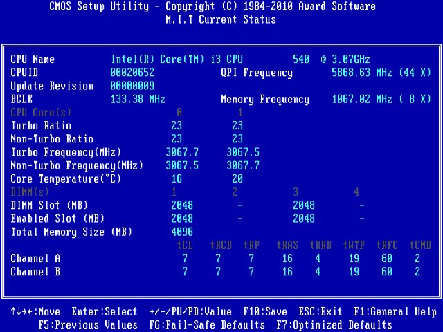Click the Turbo Ratio value for core 1

point(237,126)
